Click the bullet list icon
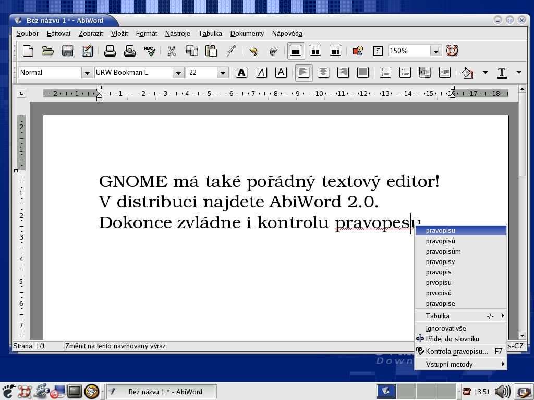Image resolution: width=534 pixels, height=400 pixels. [405, 72]
